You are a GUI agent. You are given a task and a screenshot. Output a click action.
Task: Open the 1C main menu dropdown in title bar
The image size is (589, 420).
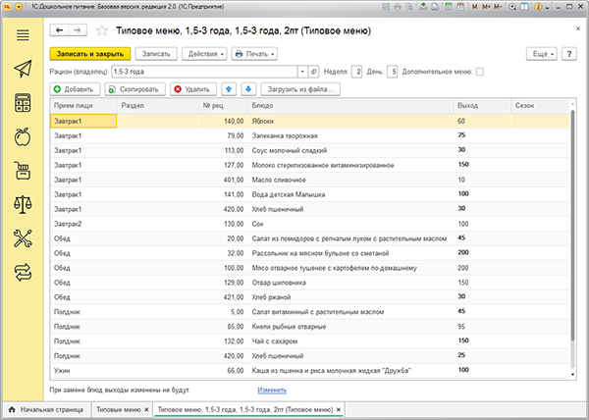pos(19,7)
